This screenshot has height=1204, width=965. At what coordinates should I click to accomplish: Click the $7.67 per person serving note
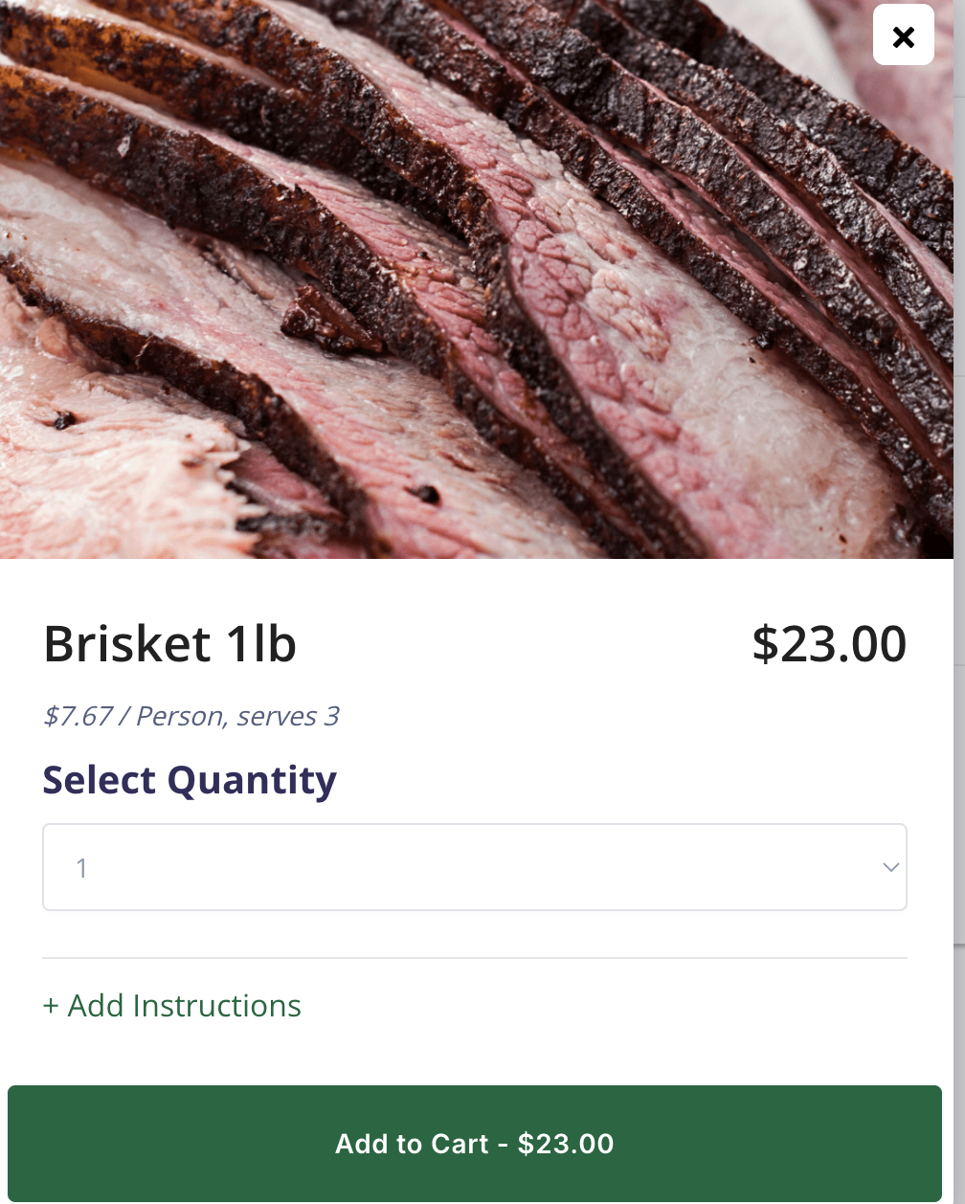coord(191,716)
